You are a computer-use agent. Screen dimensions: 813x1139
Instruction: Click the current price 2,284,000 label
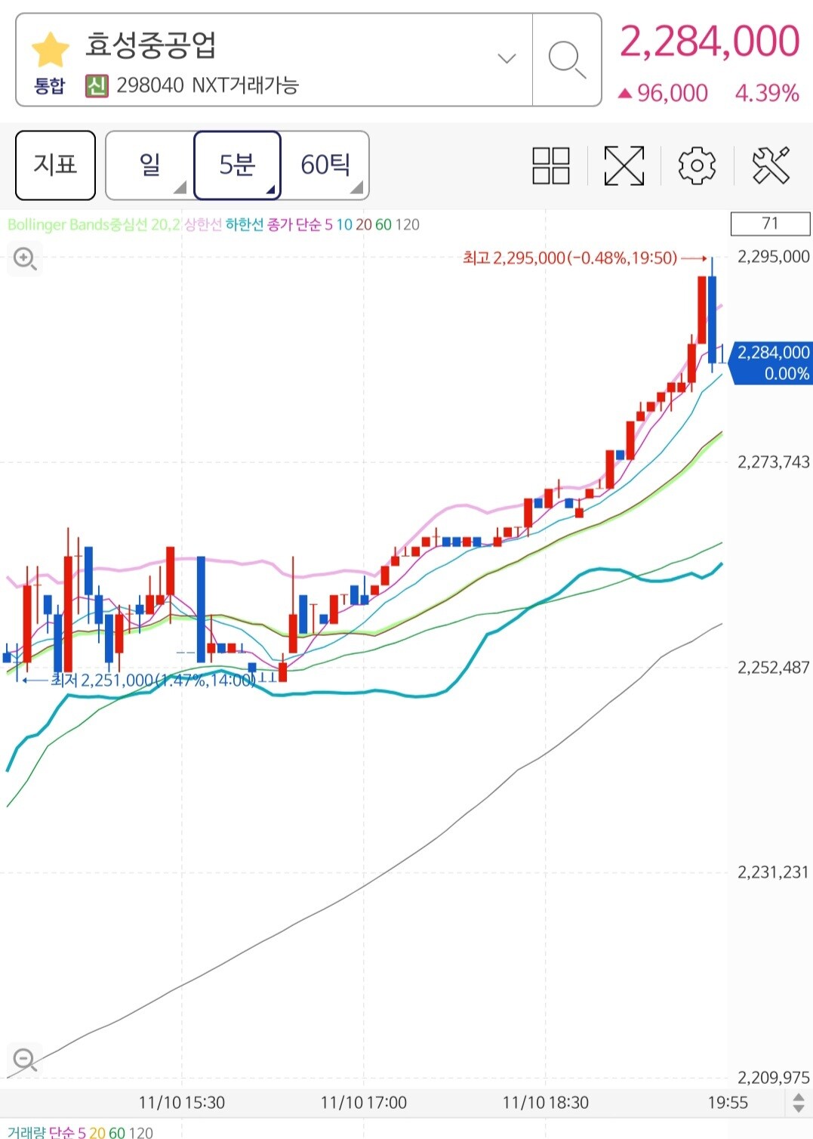[x=772, y=363]
